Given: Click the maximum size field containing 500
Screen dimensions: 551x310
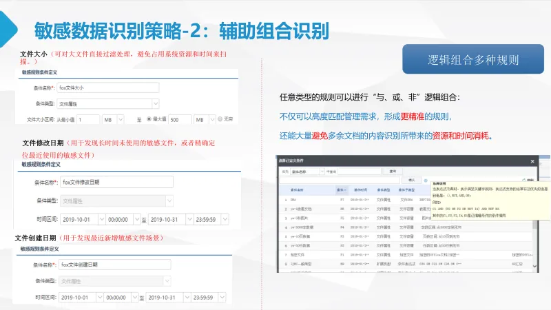Looking at the screenshot, I should [x=180, y=119].
